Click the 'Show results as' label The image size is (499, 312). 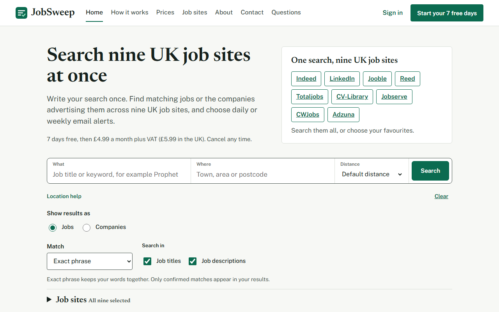coord(69,213)
